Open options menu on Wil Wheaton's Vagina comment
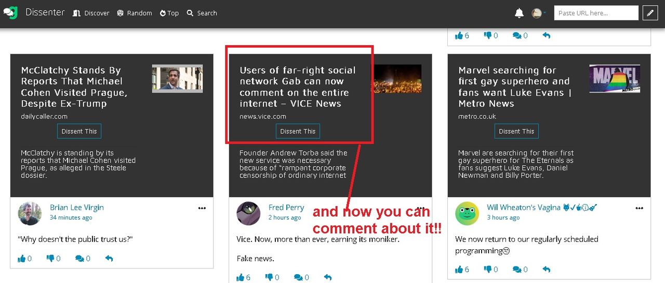Screen dimensions: 665x283 coord(640,208)
